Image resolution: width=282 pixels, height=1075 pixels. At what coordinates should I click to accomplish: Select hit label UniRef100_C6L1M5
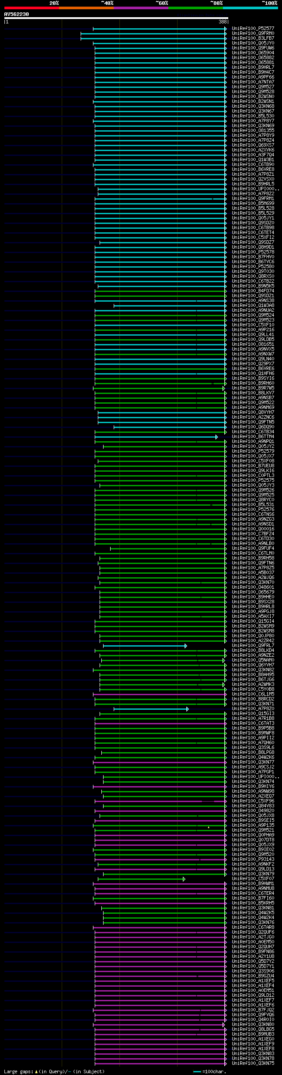click(253, 694)
